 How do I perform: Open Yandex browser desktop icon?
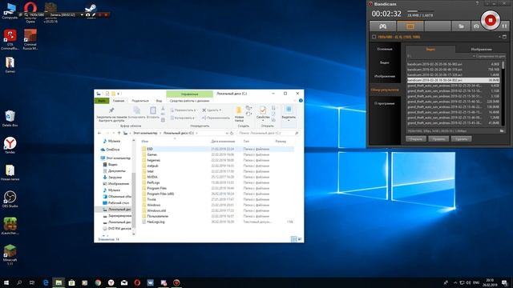(x=10, y=146)
